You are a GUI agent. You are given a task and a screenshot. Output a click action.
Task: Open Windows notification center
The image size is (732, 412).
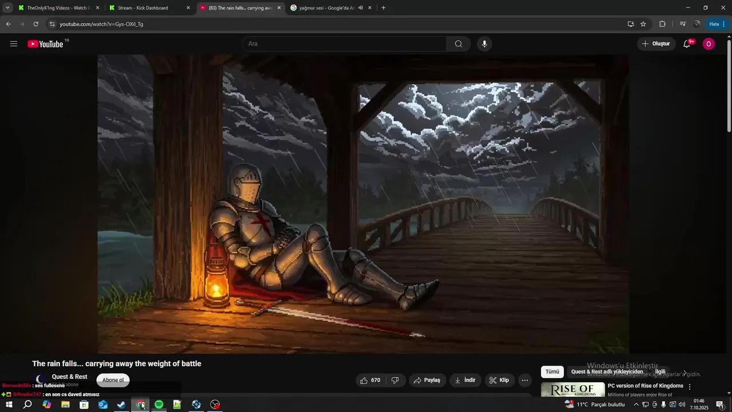720,405
